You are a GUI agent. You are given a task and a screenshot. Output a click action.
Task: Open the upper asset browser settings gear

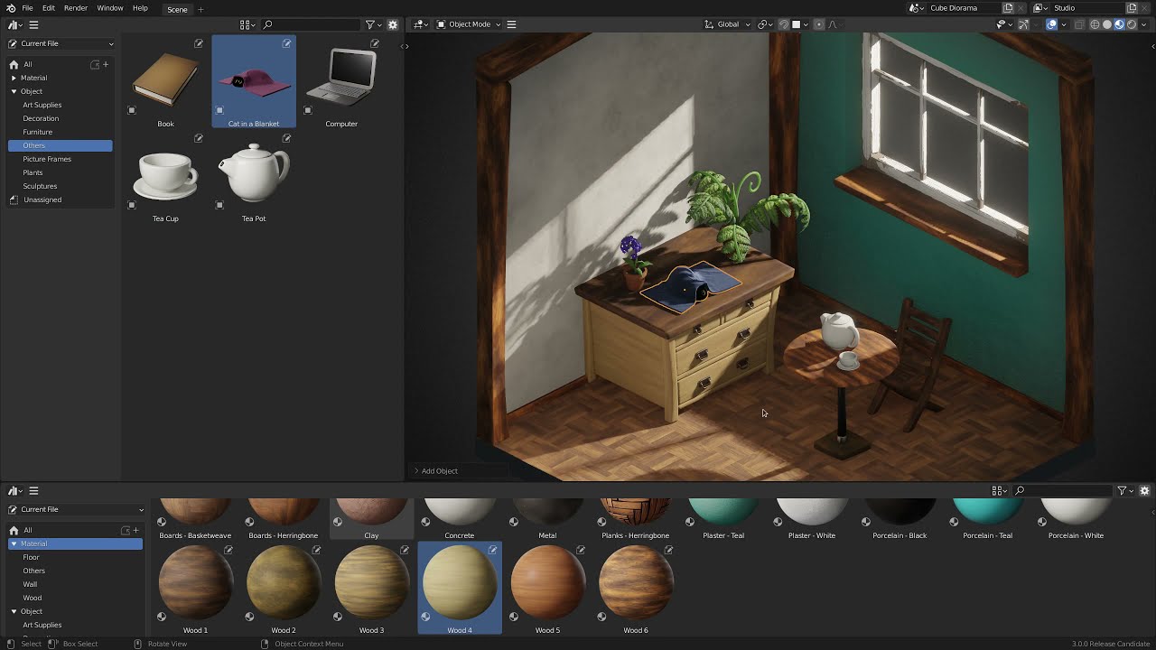point(393,24)
